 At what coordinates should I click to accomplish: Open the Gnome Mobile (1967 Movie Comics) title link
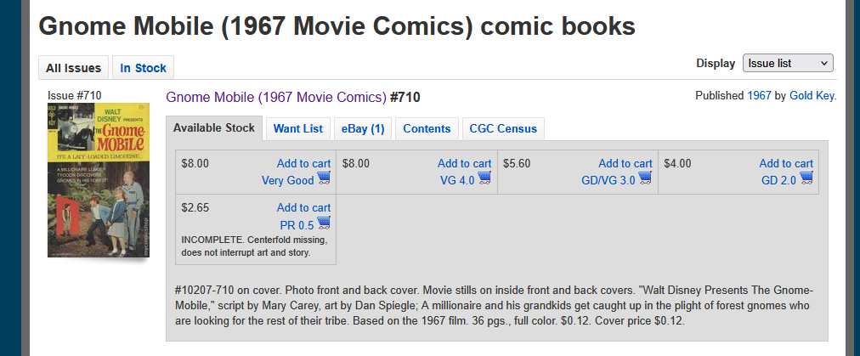tap(275, 97)
